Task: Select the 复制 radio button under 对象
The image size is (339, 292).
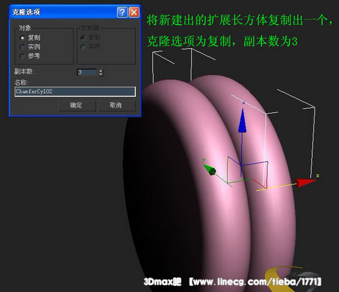Action: [22, 38]
